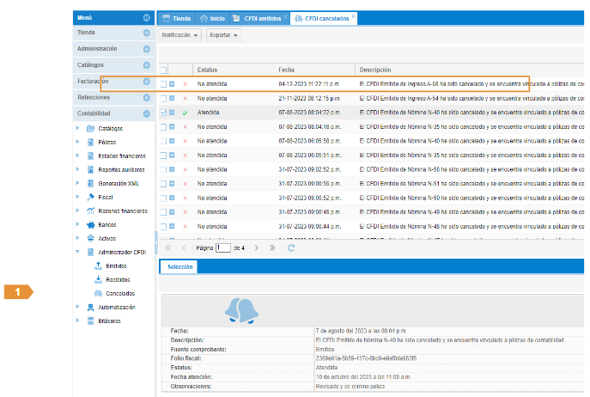Switch to the CFDI emitidos tab

pyautogui.click(x=258, y=17)
